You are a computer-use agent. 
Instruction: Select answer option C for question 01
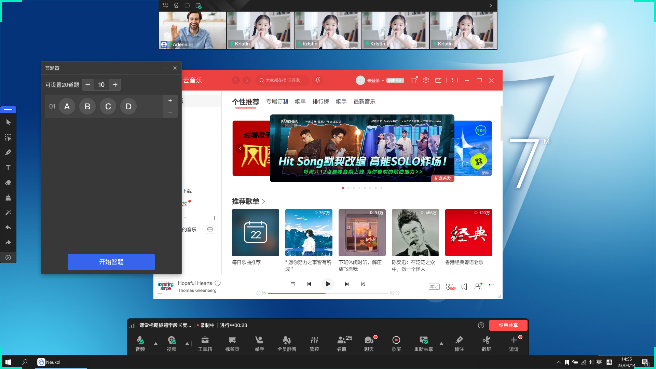108,106
